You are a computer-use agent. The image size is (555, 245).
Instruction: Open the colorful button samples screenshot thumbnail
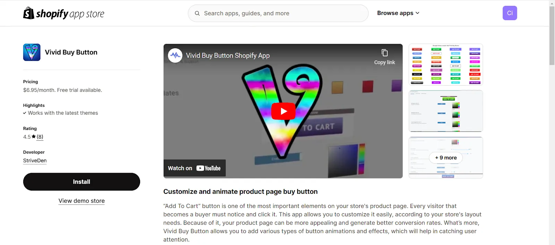tap(446, 64)
